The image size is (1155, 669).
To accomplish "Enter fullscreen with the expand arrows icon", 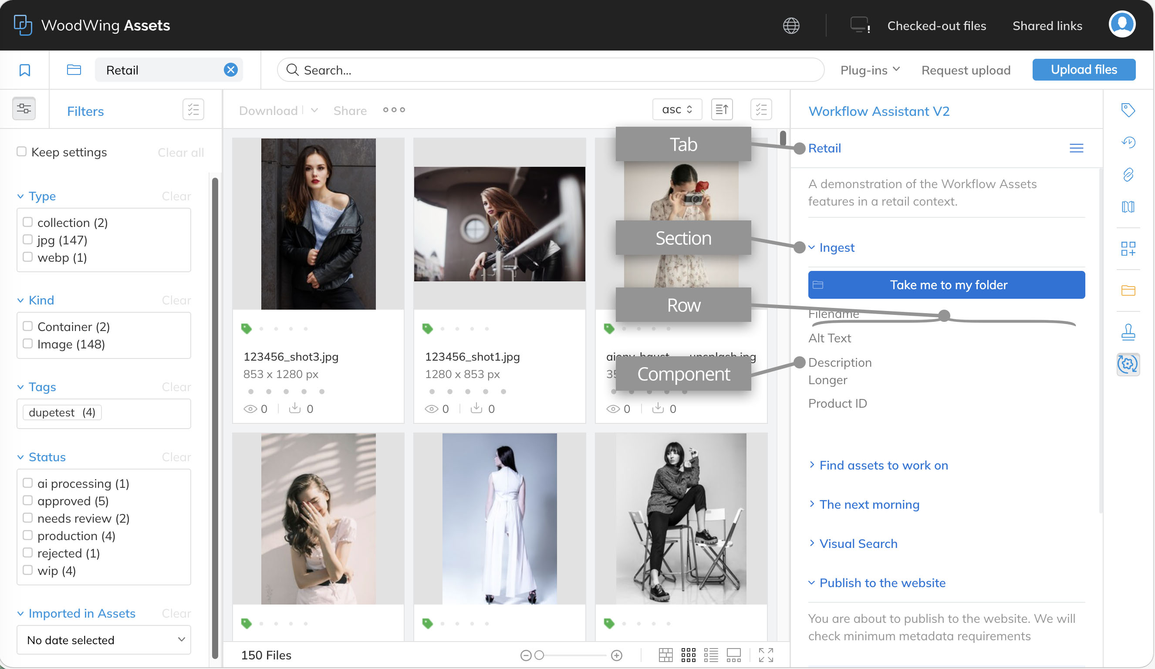I will pyautogui.click(x=765, y=655).
